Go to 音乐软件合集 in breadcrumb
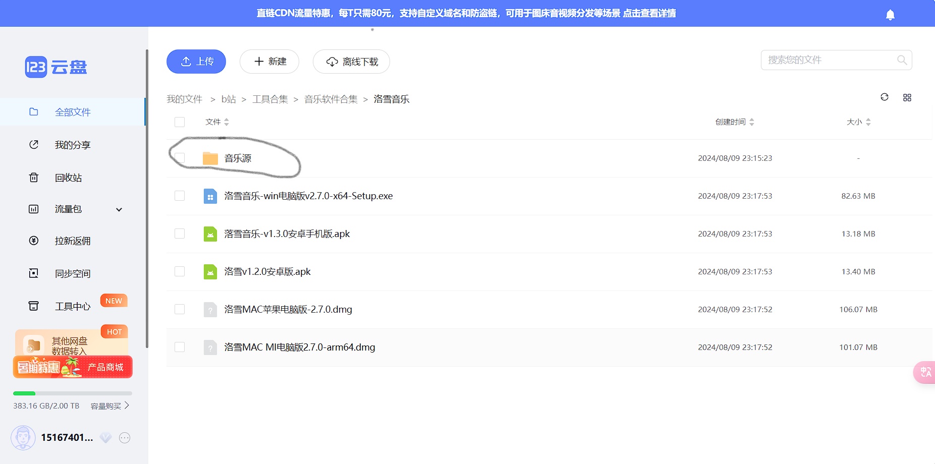Screen dimensions: 935x464 (331, 99)
